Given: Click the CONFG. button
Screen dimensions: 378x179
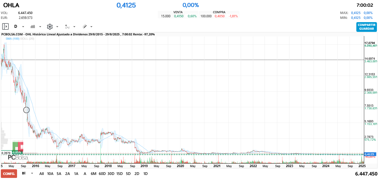Looking at the screenshot, I should pyautogui.click(x=9, y=174).
